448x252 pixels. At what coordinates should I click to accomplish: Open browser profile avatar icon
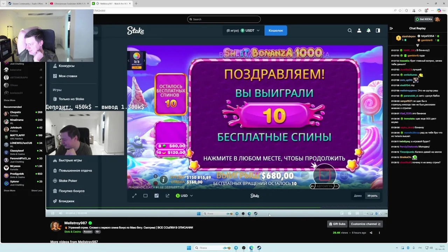point(426,10)
